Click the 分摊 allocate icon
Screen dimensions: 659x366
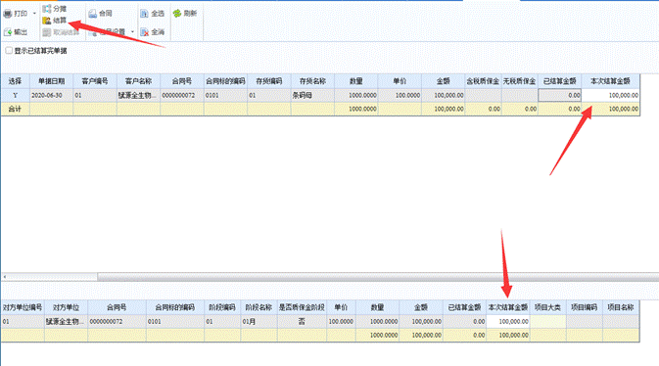[x=47, y=9]
